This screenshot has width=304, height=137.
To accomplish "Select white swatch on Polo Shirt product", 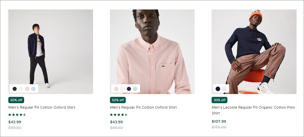I will point(224,89).
